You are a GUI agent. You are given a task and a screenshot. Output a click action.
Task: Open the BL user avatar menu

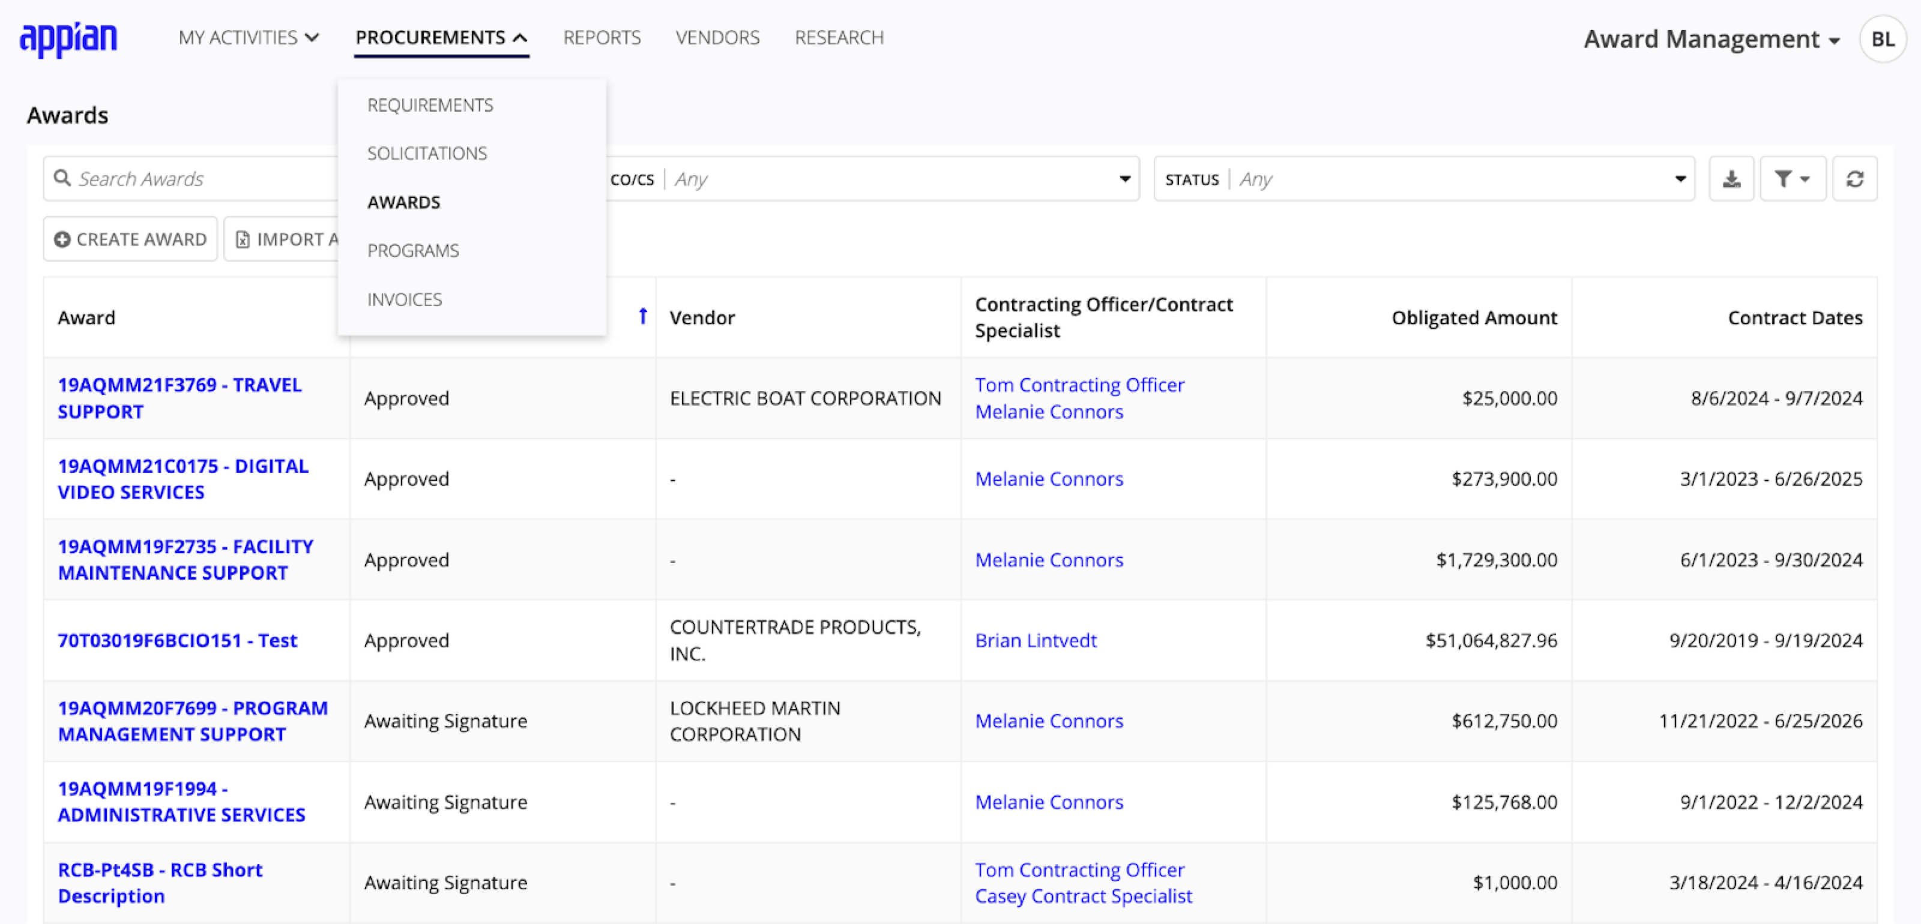coord(1883,39)
